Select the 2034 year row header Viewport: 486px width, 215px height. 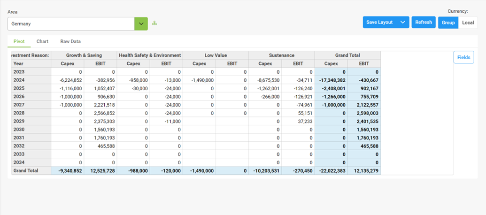click(31, 162)
